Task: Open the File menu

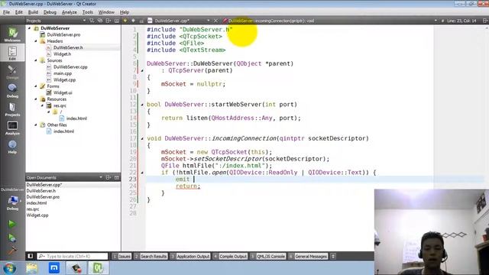Action: [6, 12]
